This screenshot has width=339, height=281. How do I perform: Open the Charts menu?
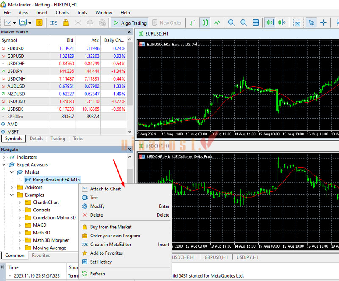(62, 12)
